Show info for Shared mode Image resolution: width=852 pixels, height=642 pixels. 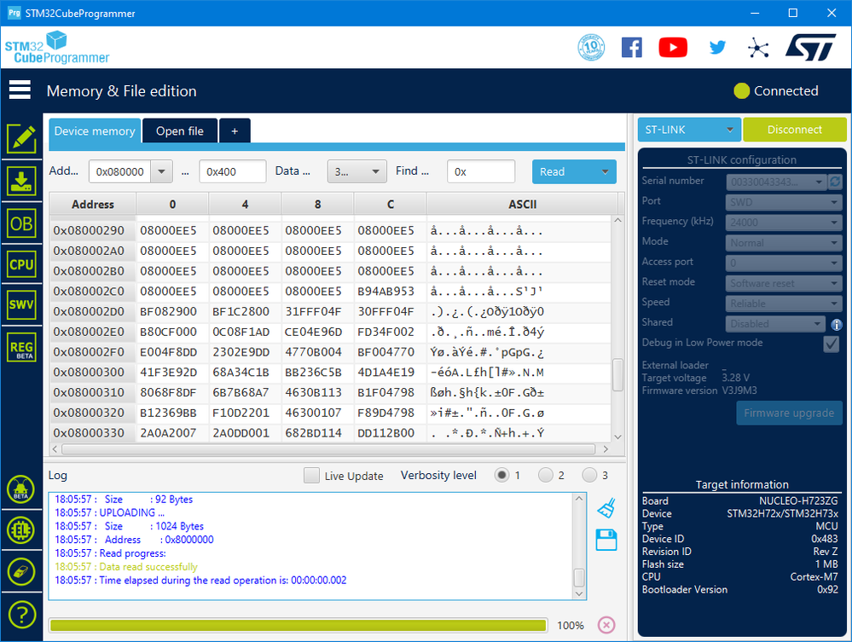coord(837,325)
